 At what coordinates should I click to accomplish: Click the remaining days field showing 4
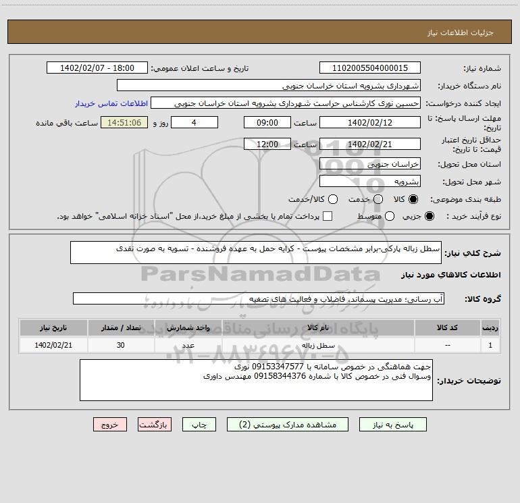[x=194, y=122]
